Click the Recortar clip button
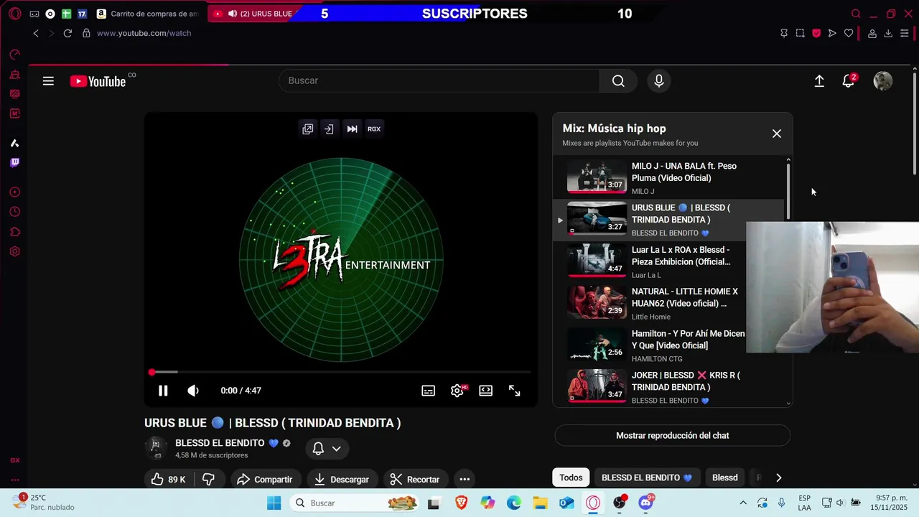The height and width of the screenshot is (517, 919). coord(414,479)
